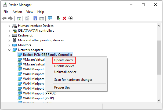Click the Help toolbar icon
The height and width of the screenshot is (110, 163).
coord(35,18)
